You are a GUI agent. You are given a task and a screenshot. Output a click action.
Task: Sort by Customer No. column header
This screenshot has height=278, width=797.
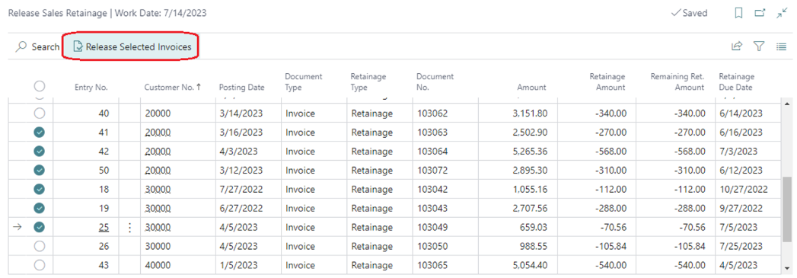[173, 87]
